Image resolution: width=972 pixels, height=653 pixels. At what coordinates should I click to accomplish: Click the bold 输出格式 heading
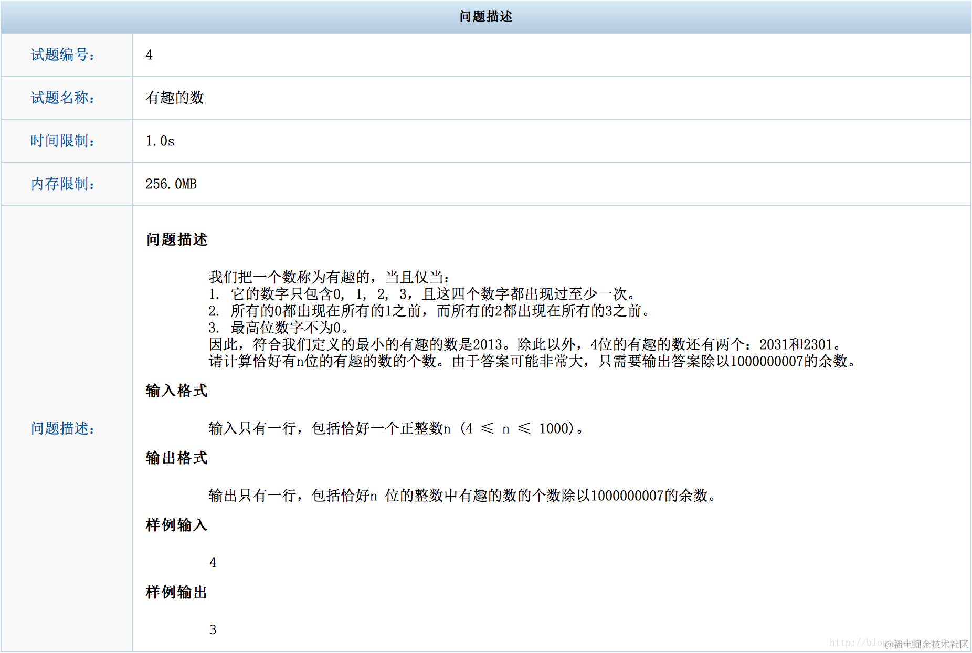(x=177, y=458)
